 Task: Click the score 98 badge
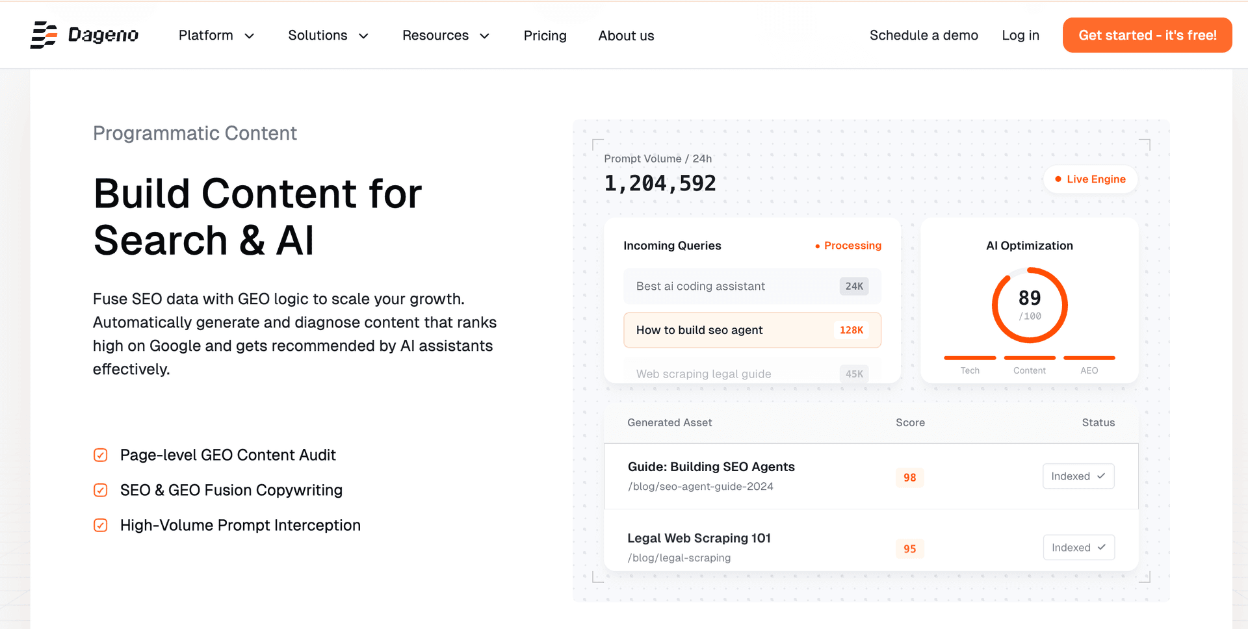point(909,478)
